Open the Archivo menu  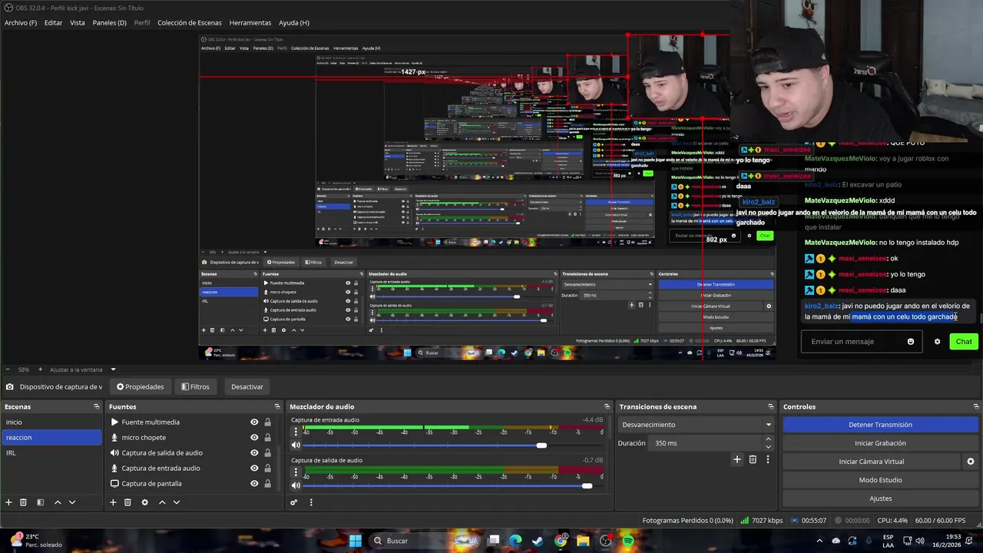click(x=21, y=23)
